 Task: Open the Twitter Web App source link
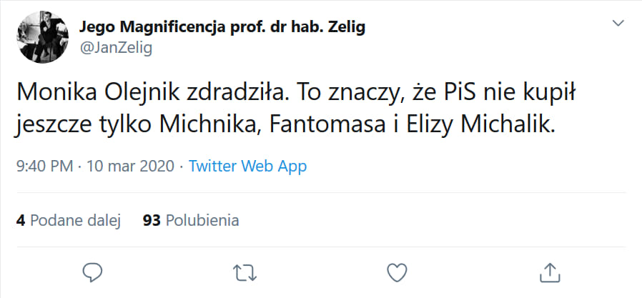point(247,167)
